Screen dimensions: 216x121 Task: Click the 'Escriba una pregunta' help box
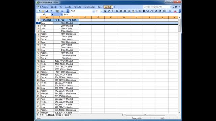157,7
